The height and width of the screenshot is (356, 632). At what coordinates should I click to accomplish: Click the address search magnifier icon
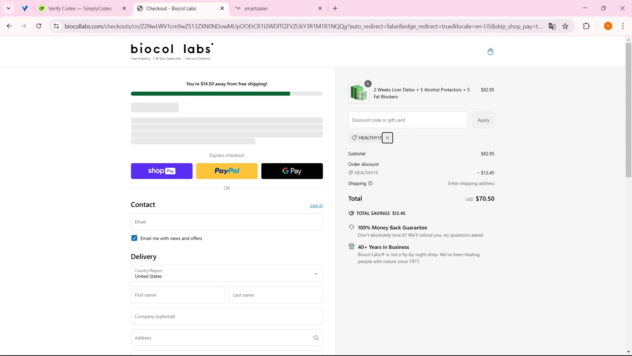pyautogui.click(x=316, y=338)
